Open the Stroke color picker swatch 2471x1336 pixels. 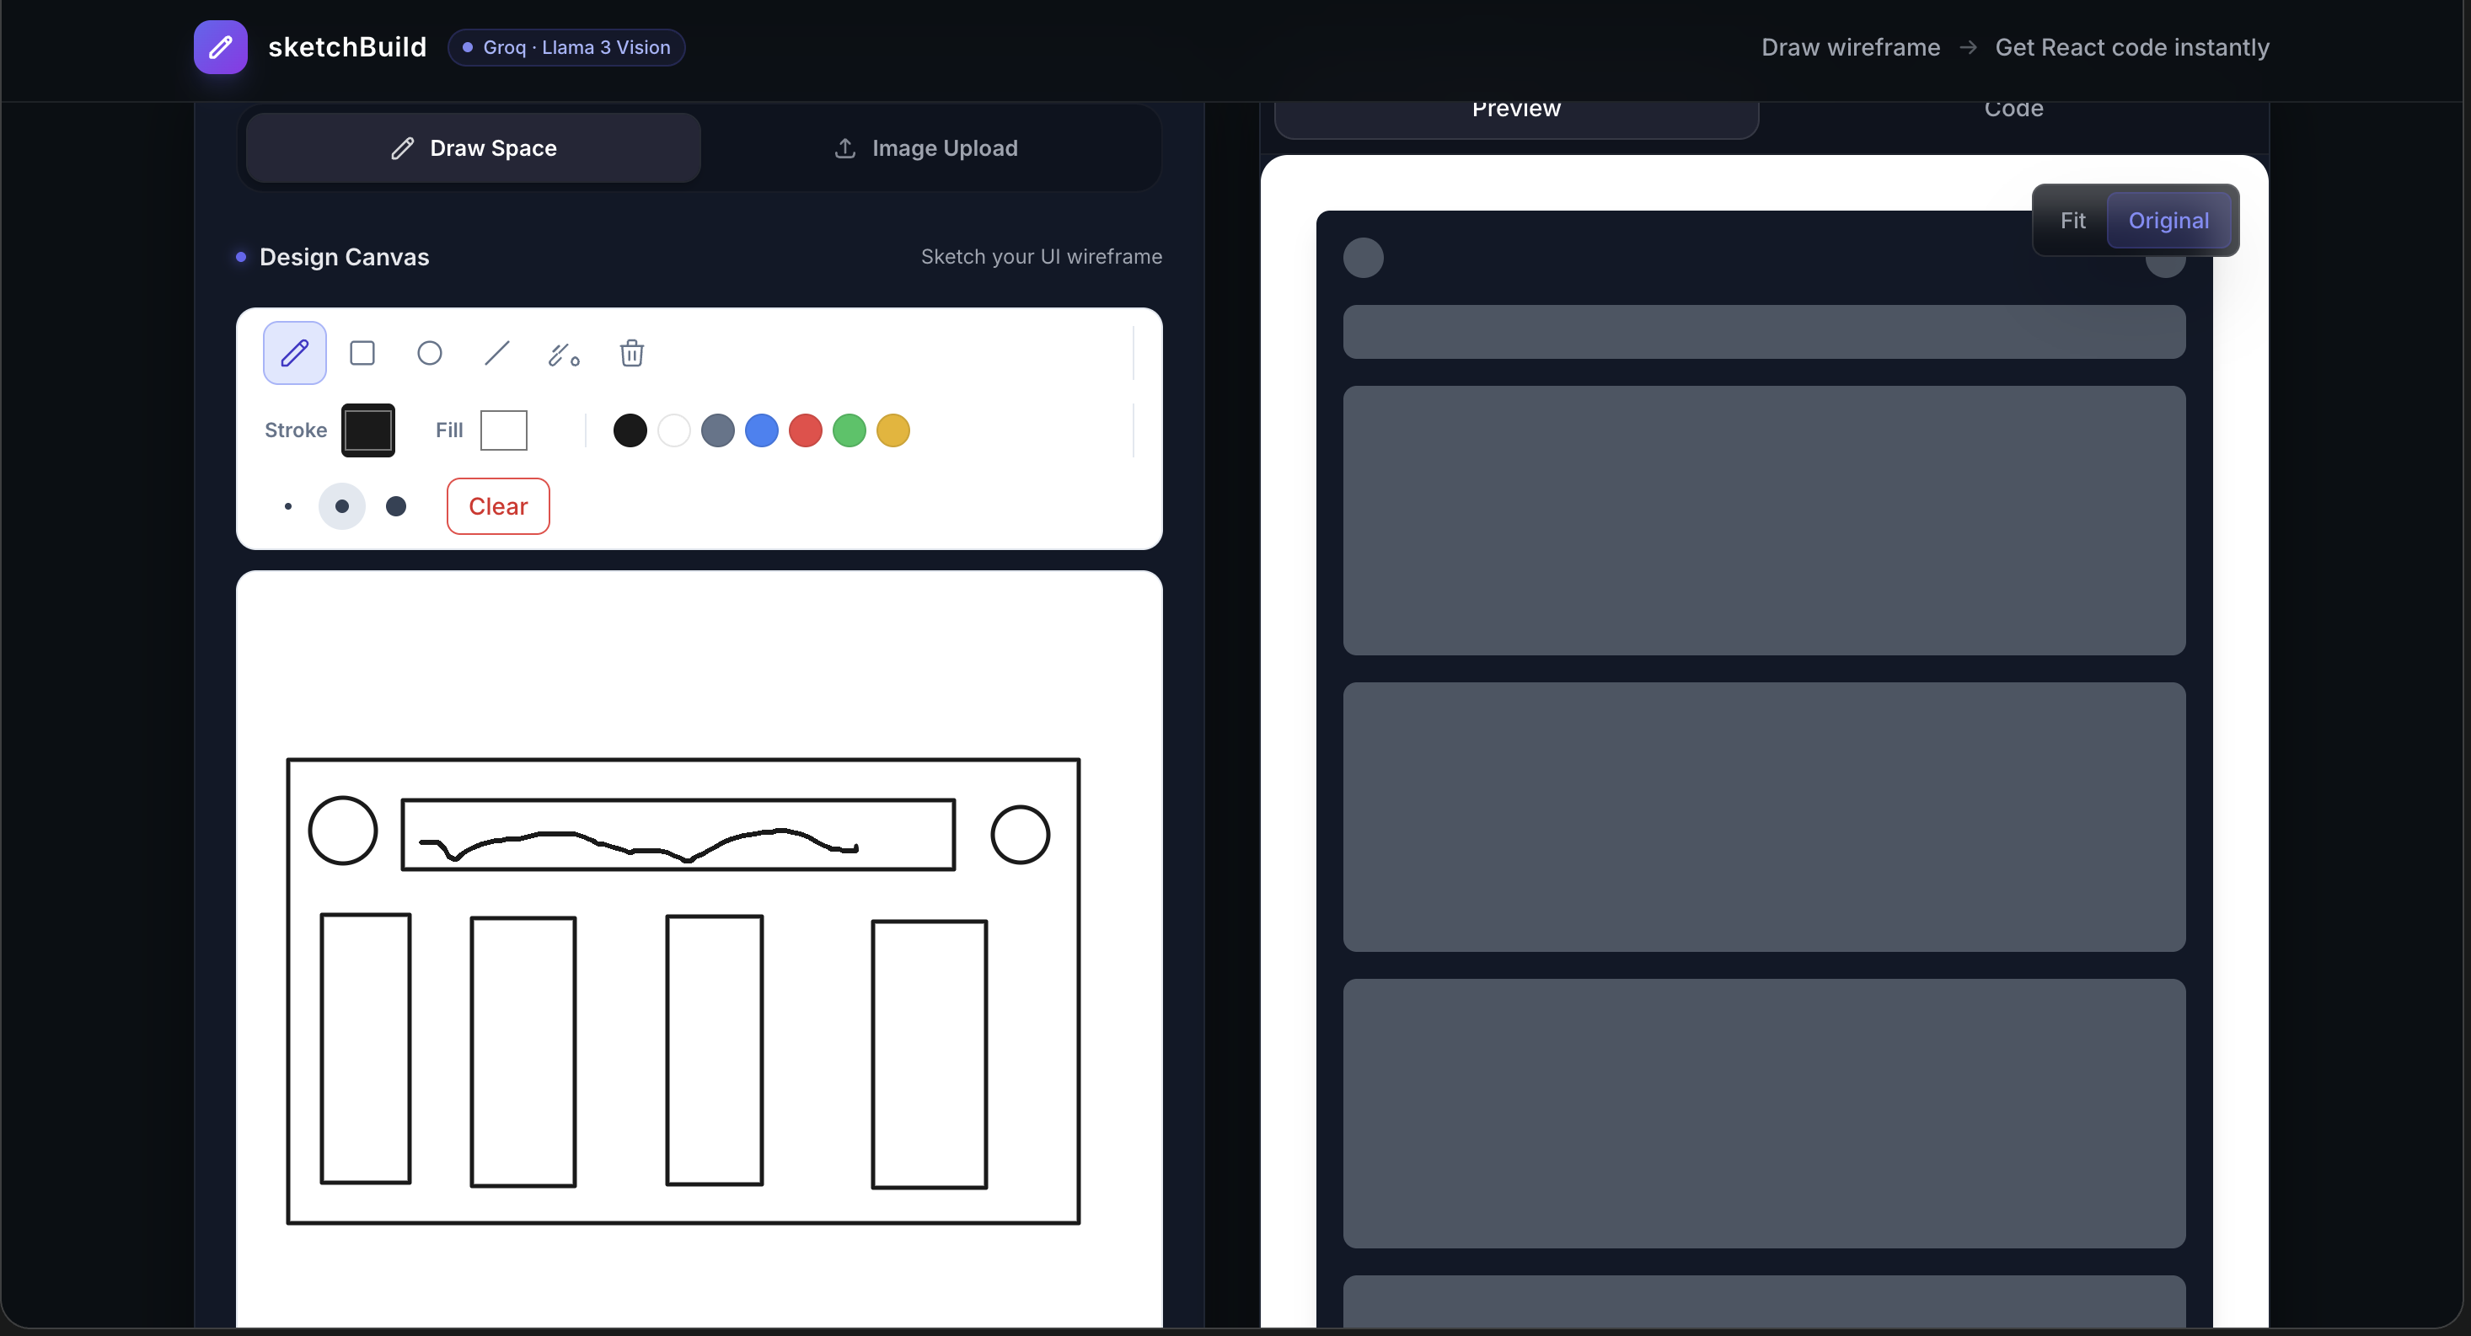click(368, 430)
